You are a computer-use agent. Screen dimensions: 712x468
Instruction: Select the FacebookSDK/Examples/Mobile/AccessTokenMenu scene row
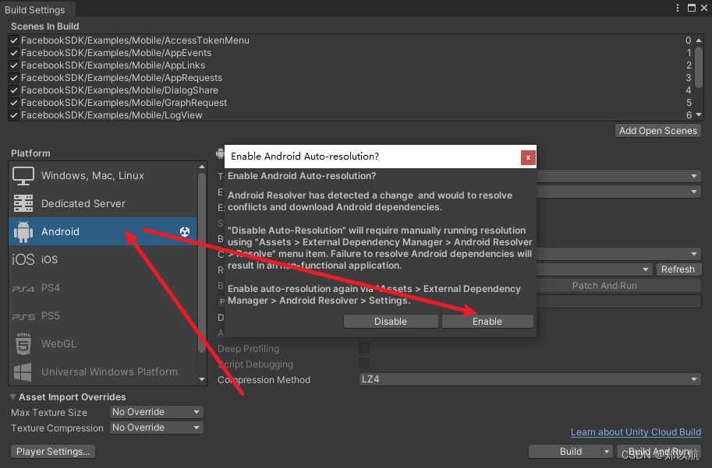click(351, 40)
